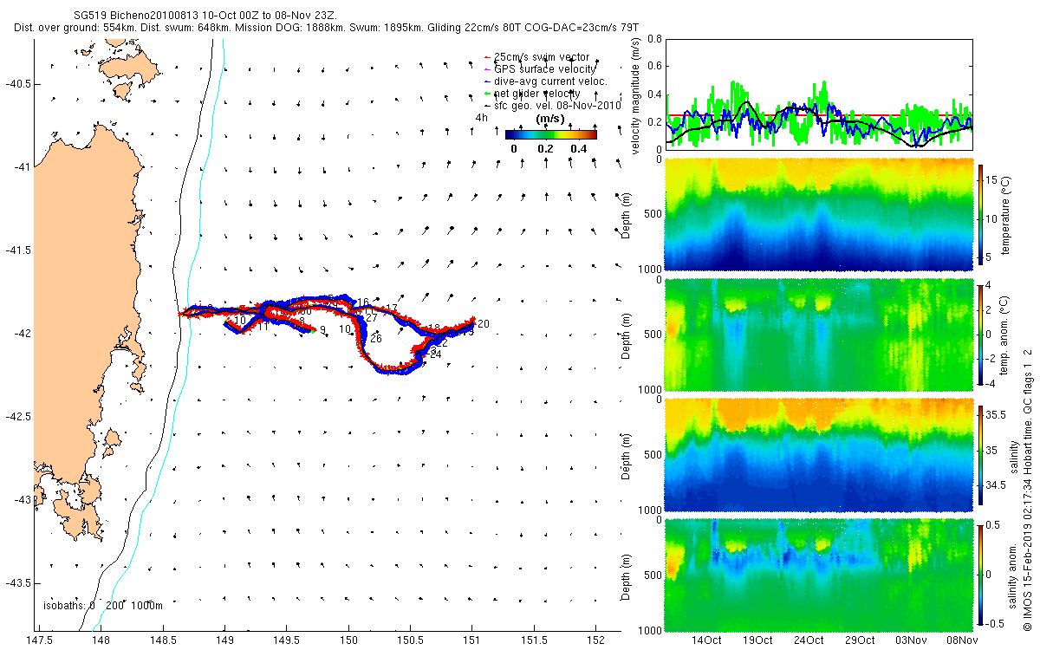The height and width of the screenshot is (650, 1040).
Task: Click the '24Oct' date label
Action: [x=809, y=640]
